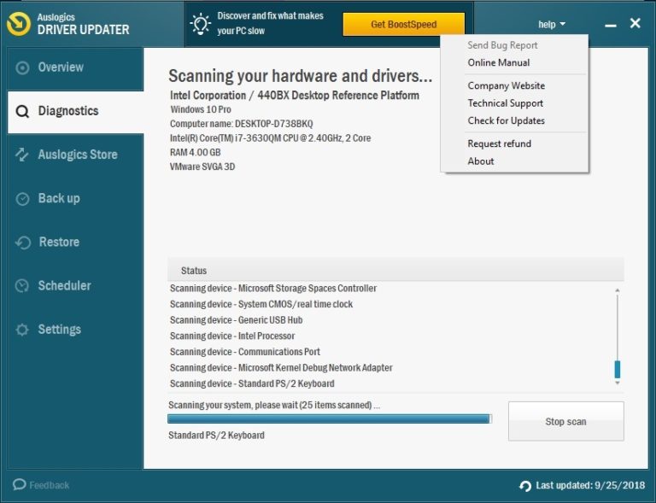Select row 'Scanning device - Communications Port'

245,352
